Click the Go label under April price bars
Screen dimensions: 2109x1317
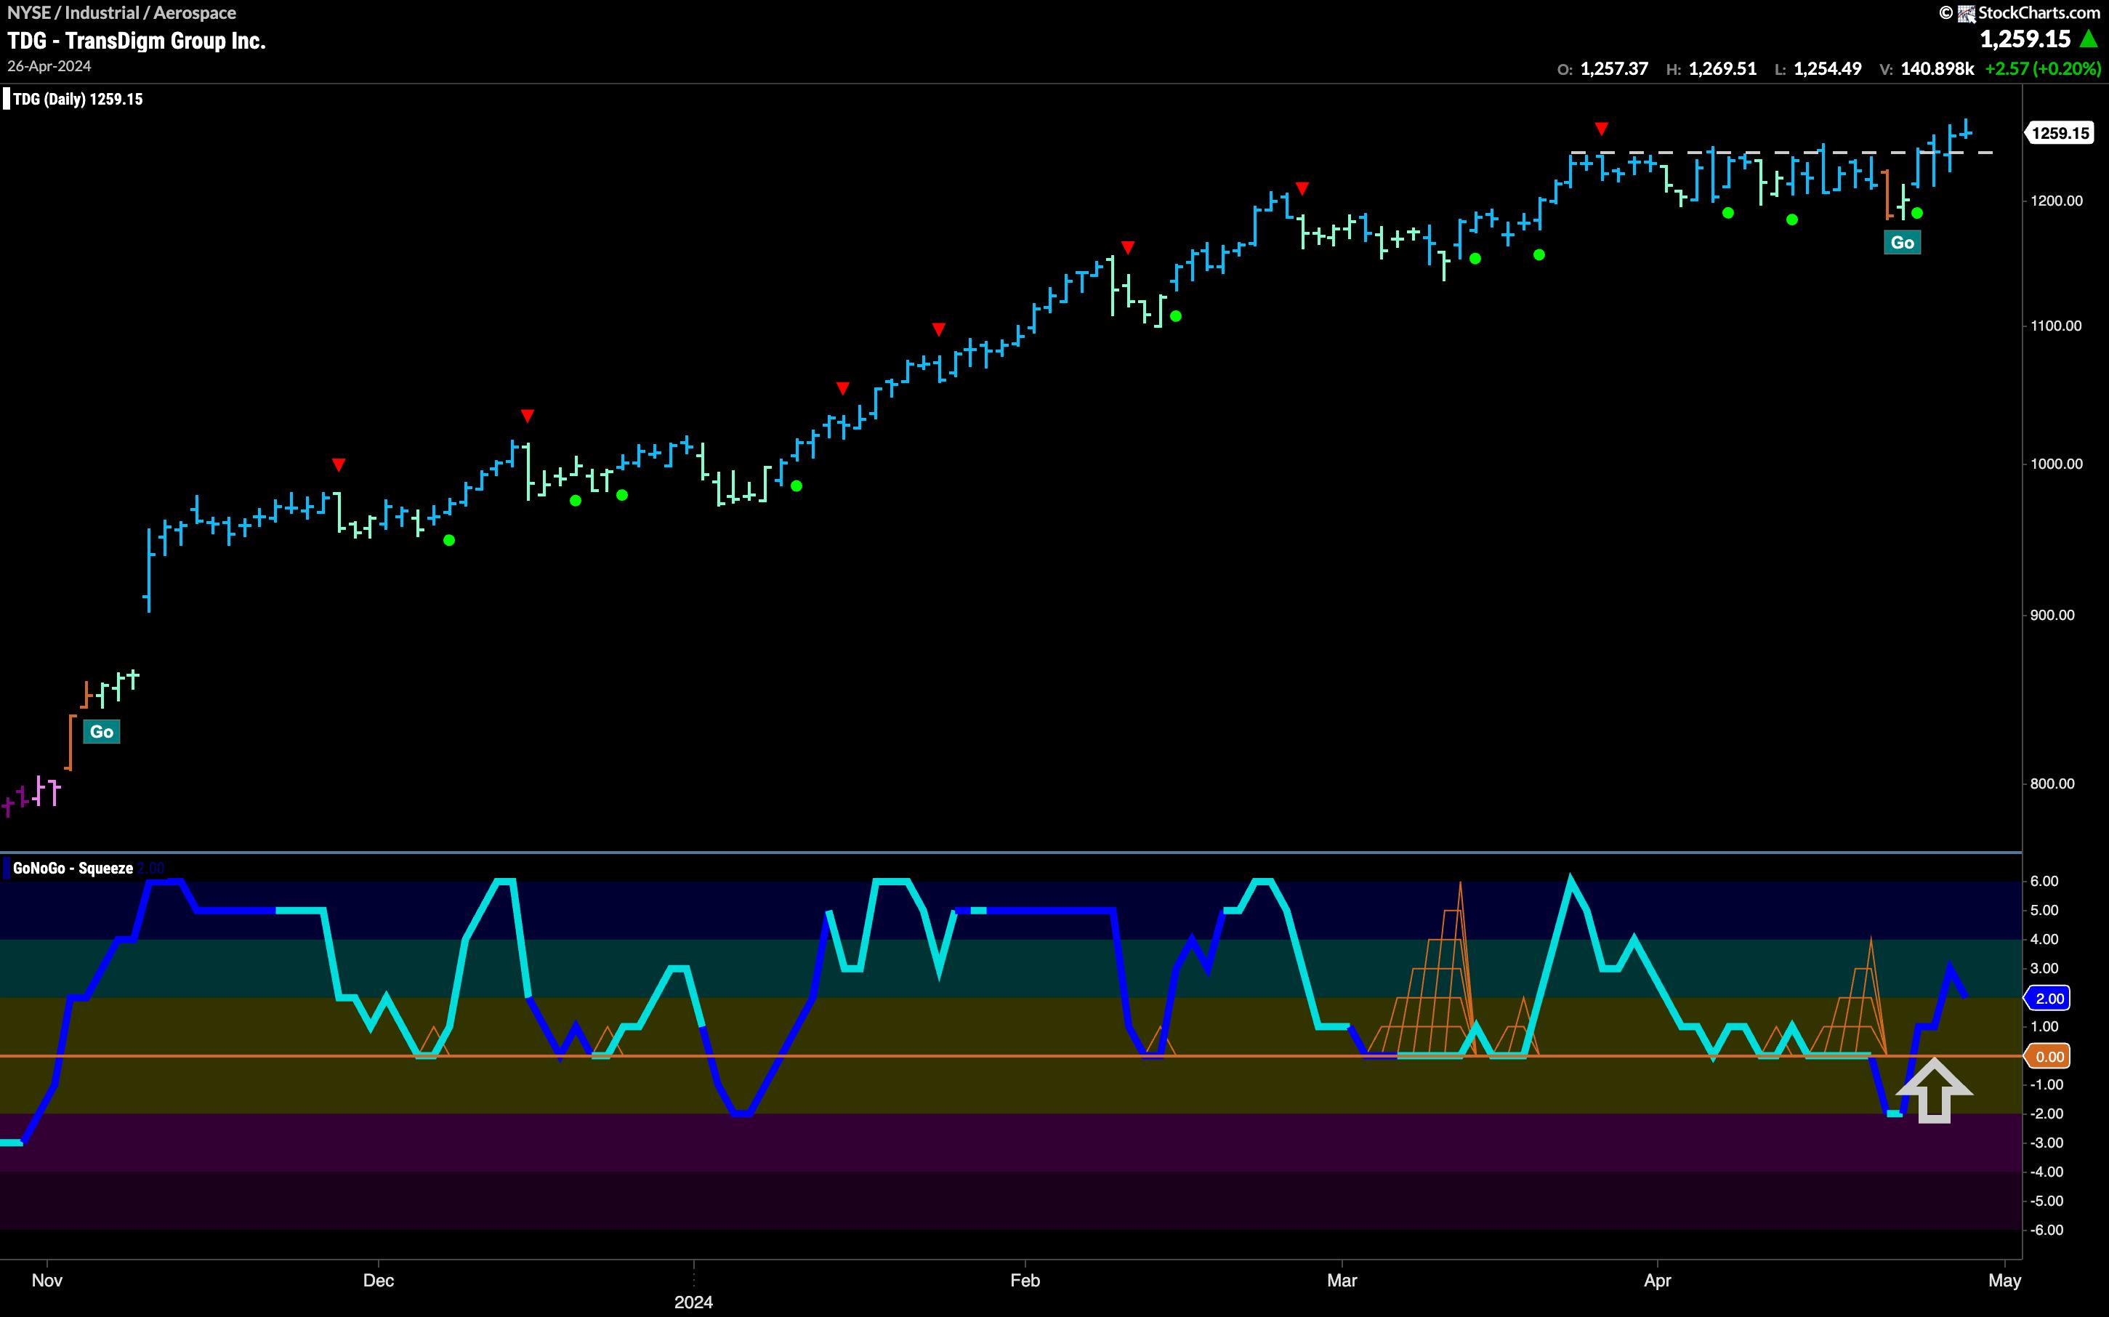point(1902,242)
